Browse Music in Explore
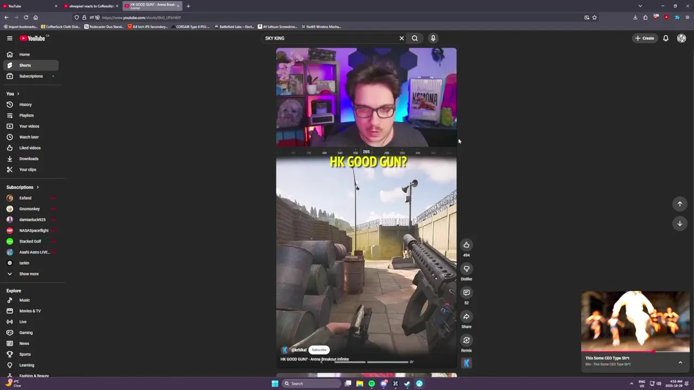The image size is (694, 390). 30,300
